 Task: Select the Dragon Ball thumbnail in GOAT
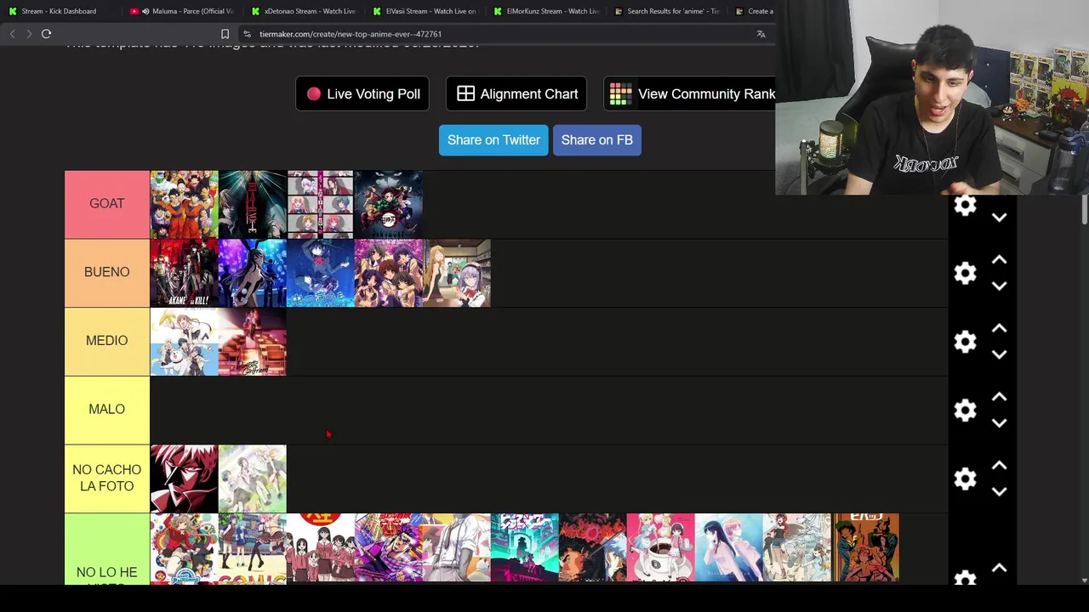point(185,205)
